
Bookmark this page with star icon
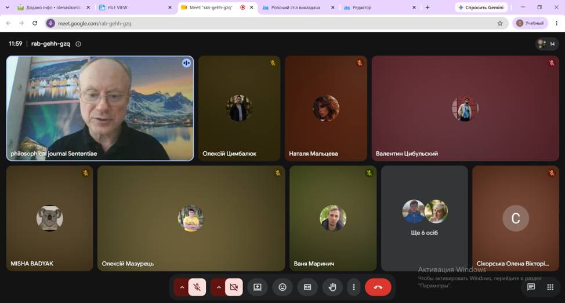point(500,23)
